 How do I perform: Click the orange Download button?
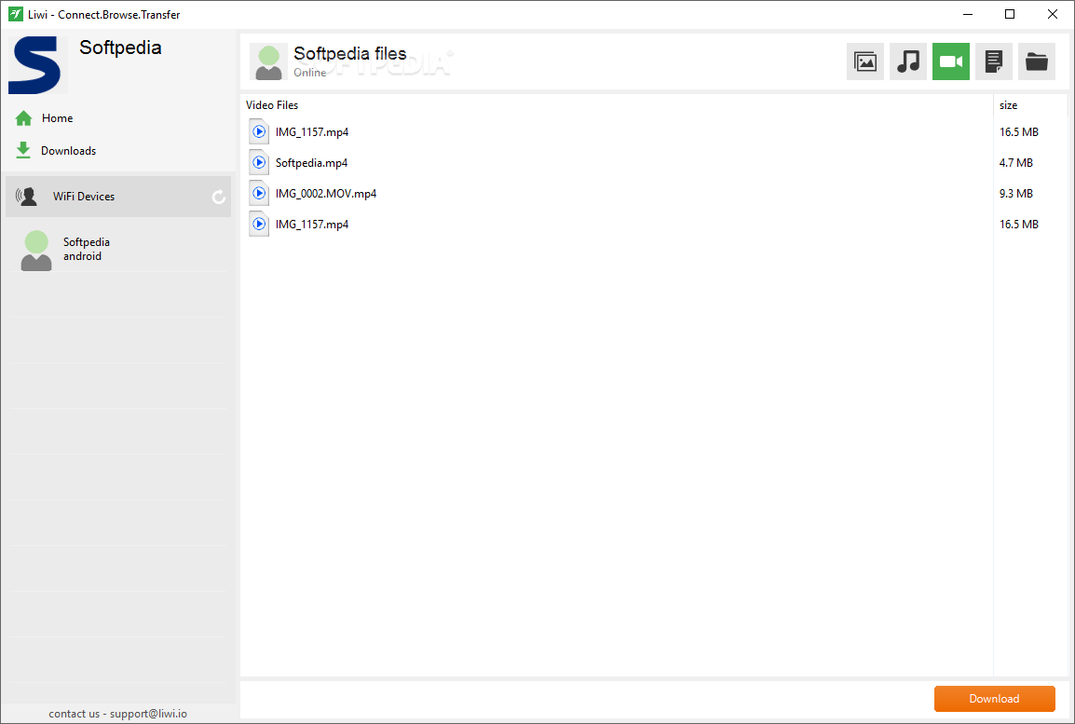click(x=994, y=699)
